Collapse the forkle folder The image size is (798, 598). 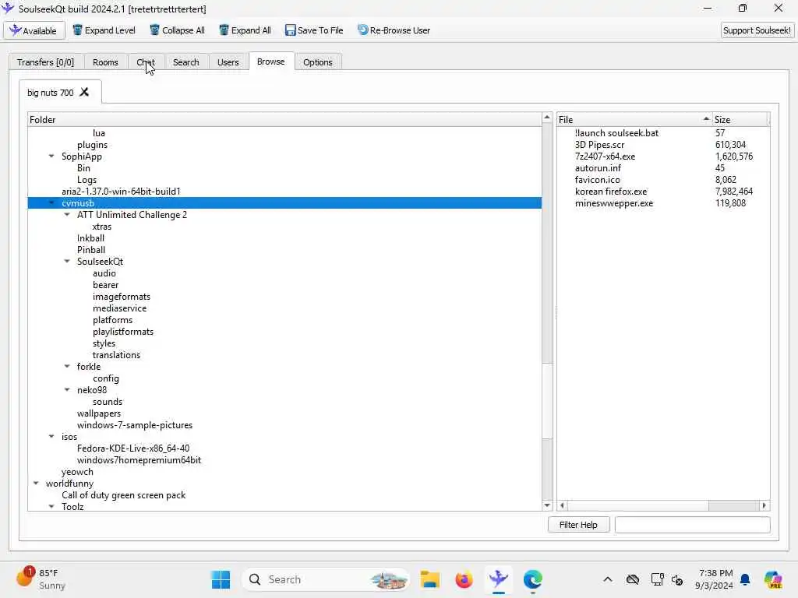pos(67,366)
